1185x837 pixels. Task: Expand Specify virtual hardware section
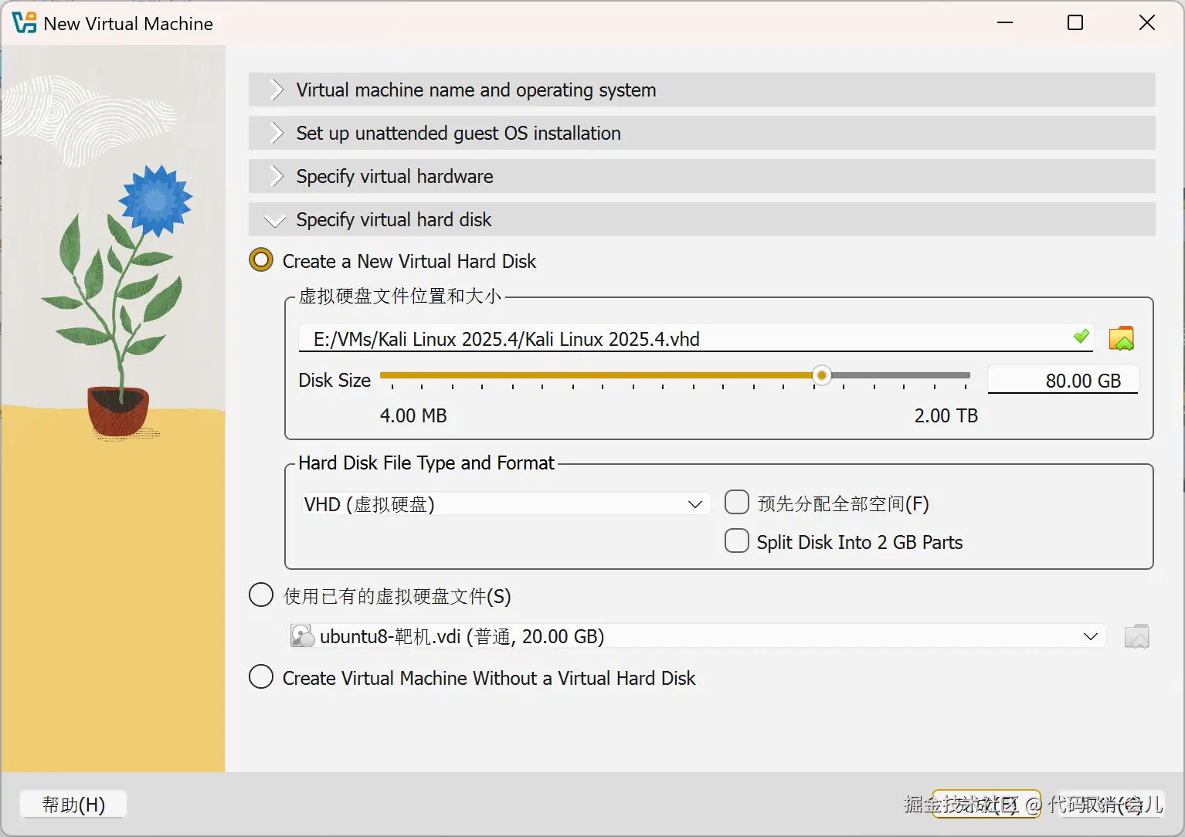[x=701, y=176]
